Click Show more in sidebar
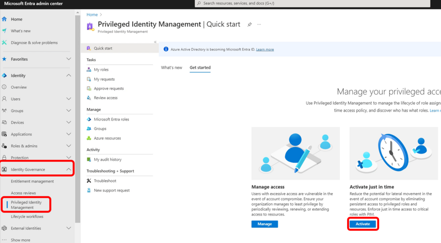This screenshot has width=441, height=243. (x=21, y=240)
